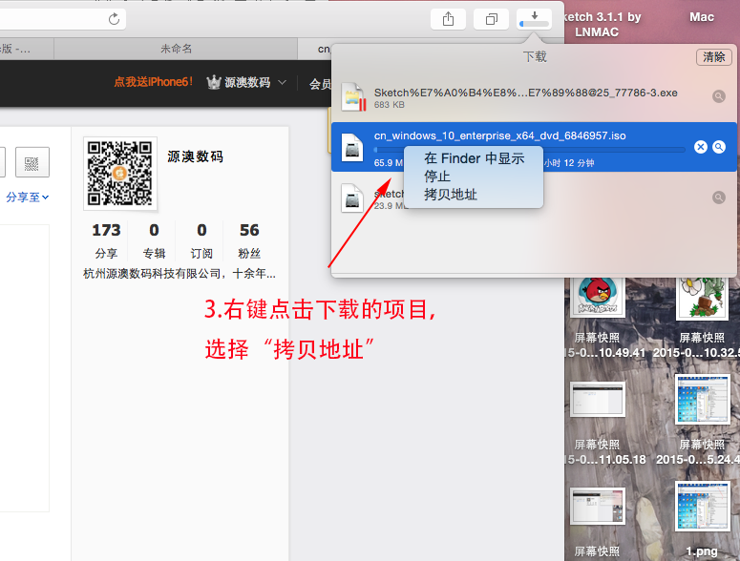Image resolution: width=740 pixels, height=561 pixels.
Task: Click the small QR code button
Action: point(32,162)
